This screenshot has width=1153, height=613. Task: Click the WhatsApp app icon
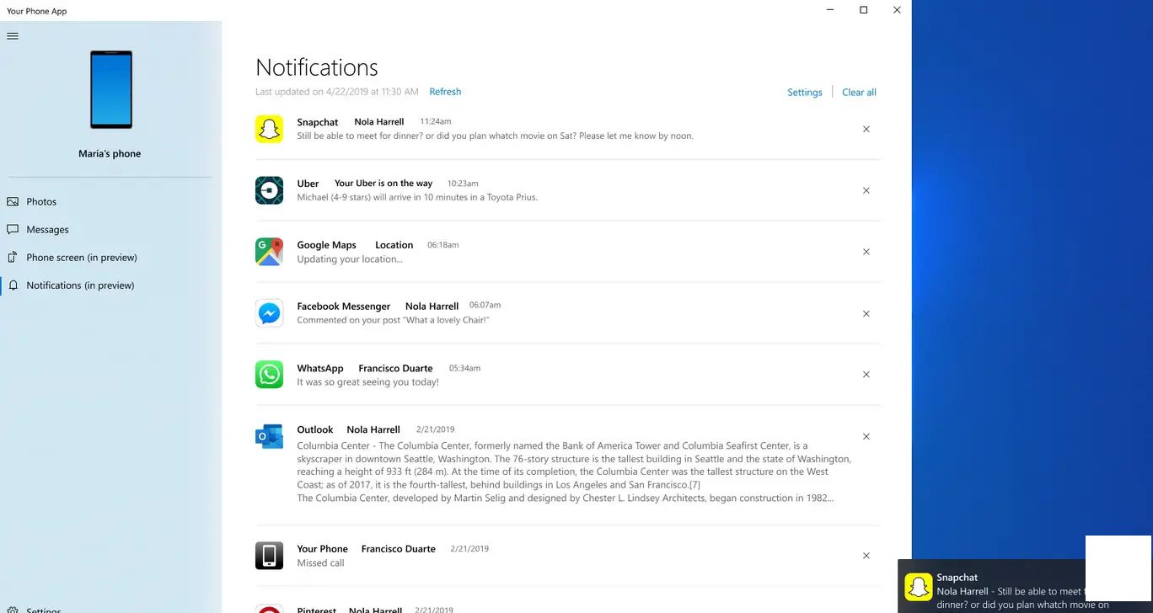(x=269, y=375)
